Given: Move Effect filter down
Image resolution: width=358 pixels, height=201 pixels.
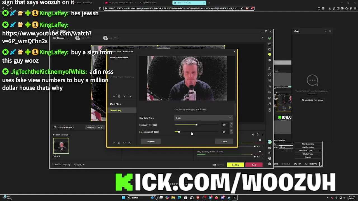Looking at the screenshot, I should pos(124,143).
